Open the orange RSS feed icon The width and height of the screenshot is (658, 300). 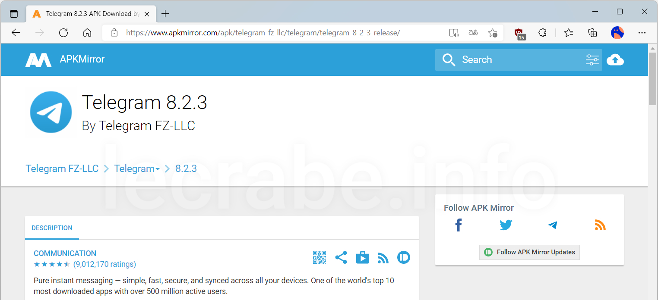pyautogui.click(x=600, y=225)
